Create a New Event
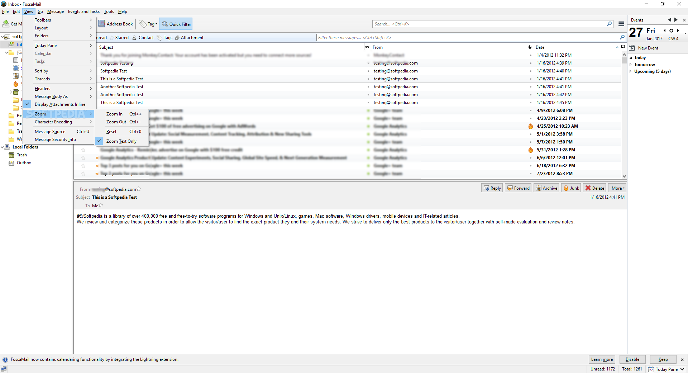Image resolution: width=688 pixels, height=373 pixels. click(x=644, y=48)
